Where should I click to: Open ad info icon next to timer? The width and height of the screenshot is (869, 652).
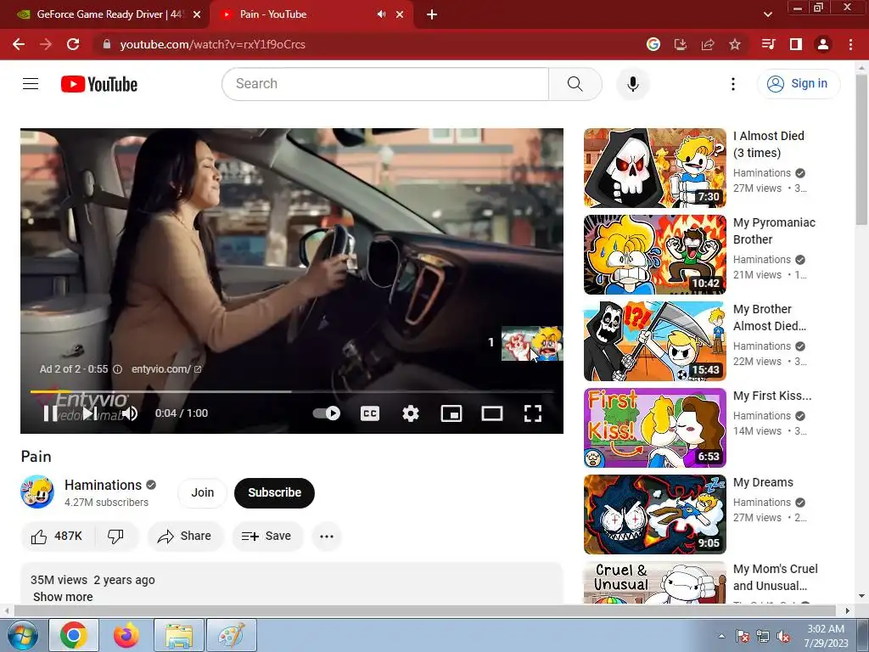[x=117, y=369]
